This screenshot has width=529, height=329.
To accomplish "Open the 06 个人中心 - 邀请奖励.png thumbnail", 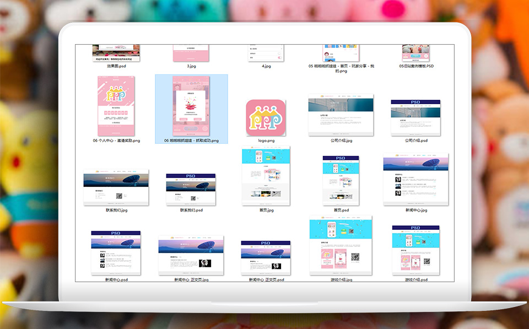I will 116,106.
